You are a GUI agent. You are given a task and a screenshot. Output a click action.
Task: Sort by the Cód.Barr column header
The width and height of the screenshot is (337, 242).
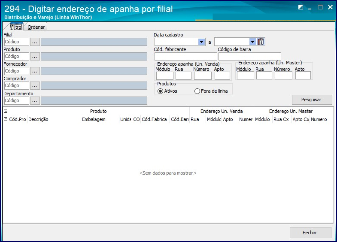pos(180,119)
